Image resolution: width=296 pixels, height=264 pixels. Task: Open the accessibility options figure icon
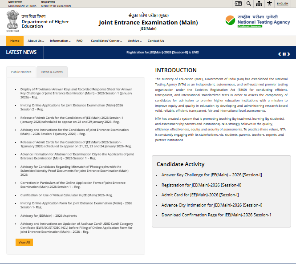point(269,4)
